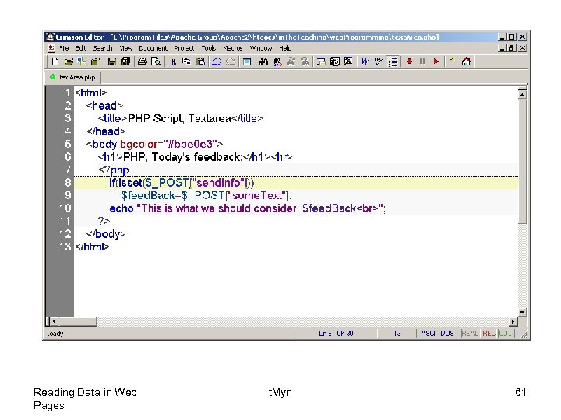Screen dimensions: 561x420
Task: Click the Find Next toolbar icon
Action: [291, 61]
